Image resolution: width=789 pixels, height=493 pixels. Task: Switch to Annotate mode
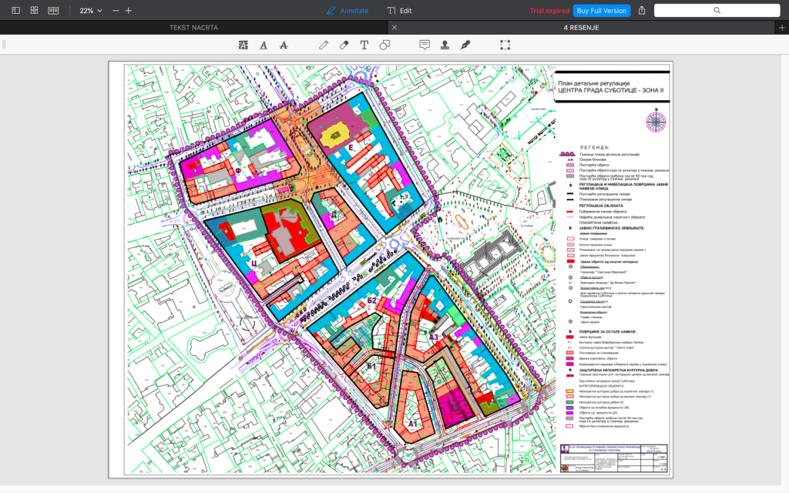coord(347,11)
